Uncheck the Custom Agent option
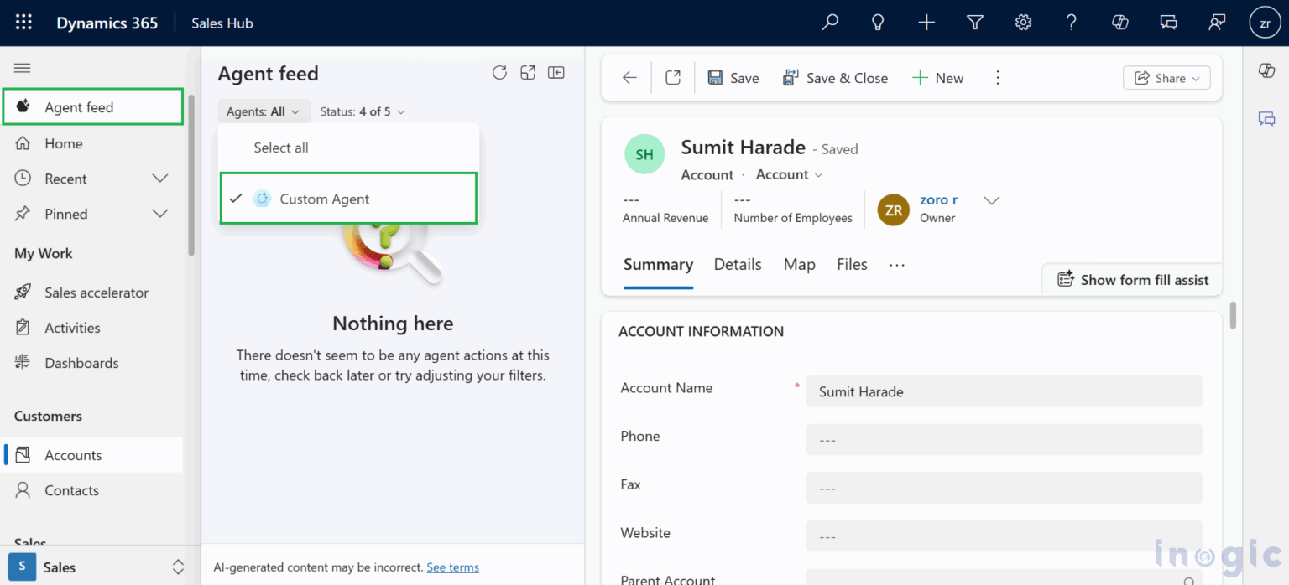This screenshot has width=1289, height=585. pyautogui.click(x=324, y=199)
